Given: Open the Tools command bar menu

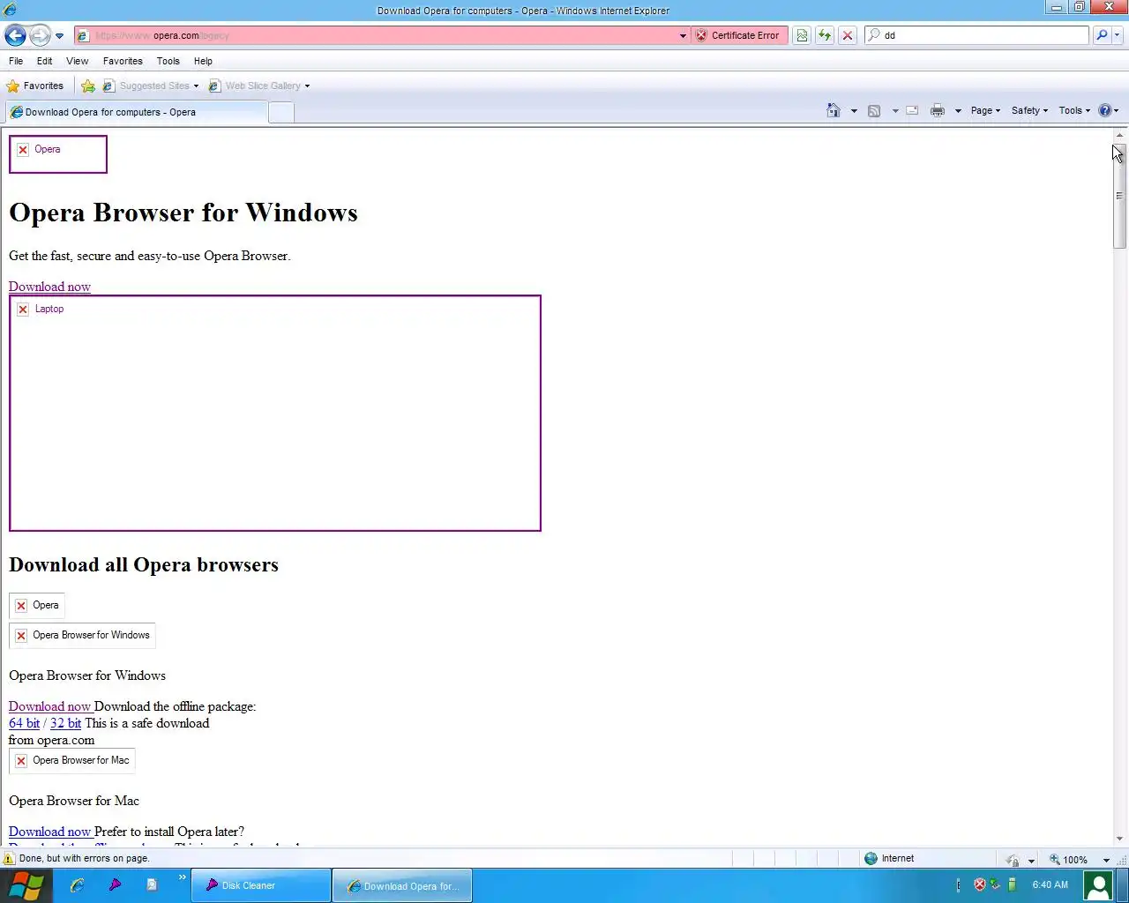Looking at the screenshot, I should [x=1074, y=110].
